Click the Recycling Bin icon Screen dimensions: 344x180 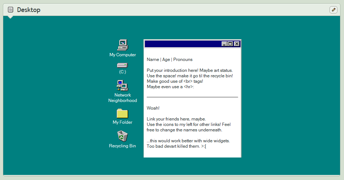[x=122, y=136]
